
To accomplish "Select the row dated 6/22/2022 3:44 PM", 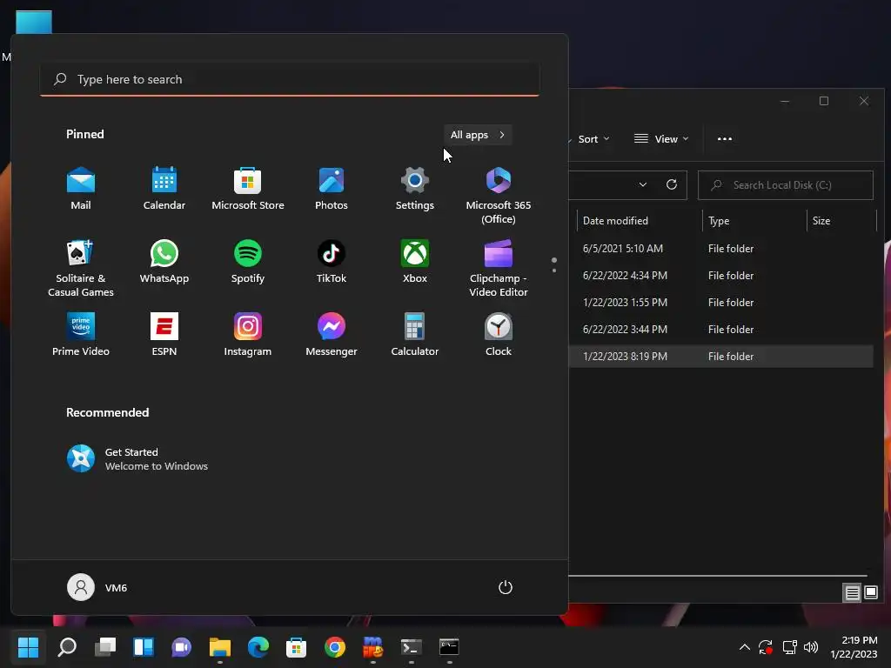I will [x=721, y=330].
